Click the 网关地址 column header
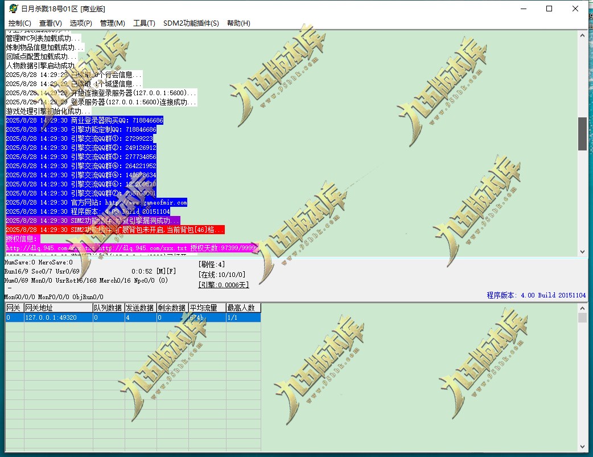Image resolution: width=593 pixels, height=457 pixels. 59,308
